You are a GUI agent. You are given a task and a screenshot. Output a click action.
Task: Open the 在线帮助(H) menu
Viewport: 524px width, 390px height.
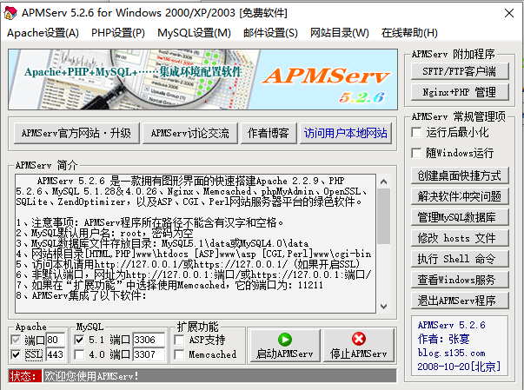(x=409, y=33)
